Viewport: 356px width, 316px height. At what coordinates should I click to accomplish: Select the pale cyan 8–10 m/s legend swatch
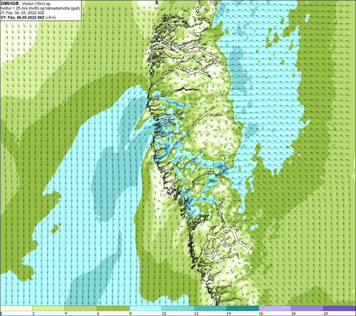[x=146, y=308]
